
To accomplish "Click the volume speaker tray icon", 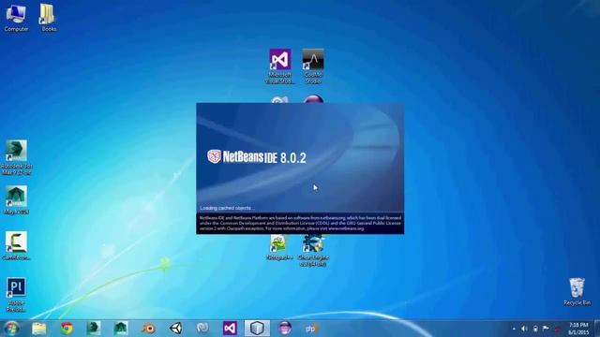I will [524, 329].
